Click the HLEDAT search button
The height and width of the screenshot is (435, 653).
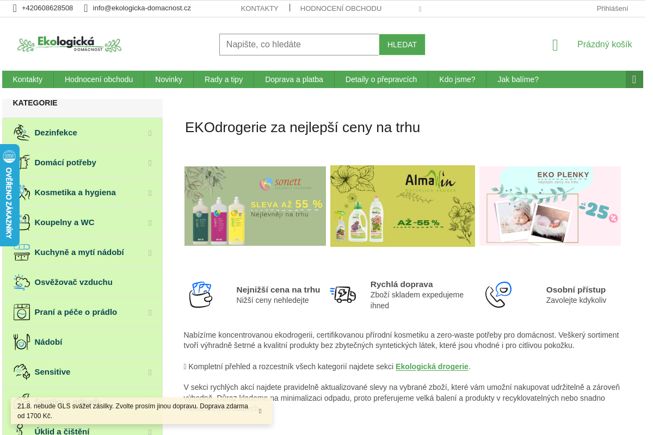(402, 45)
